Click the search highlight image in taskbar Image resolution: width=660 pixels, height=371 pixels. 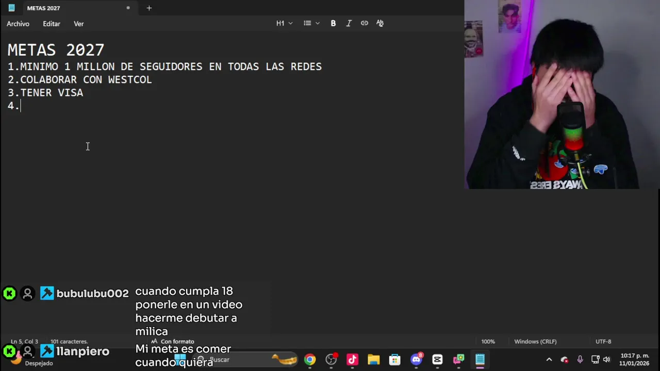[285, 360]
